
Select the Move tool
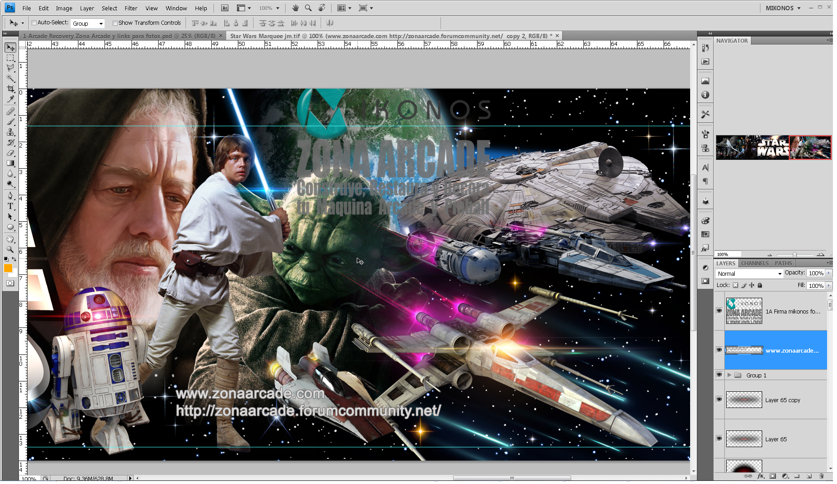tap(10, 48)
